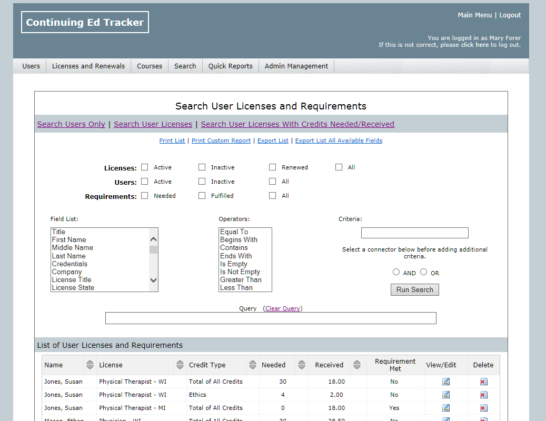Sort by Credit Type using its sort arrows
The height and width of the screenshot is (421, 546).
click(x=252, y=365)
